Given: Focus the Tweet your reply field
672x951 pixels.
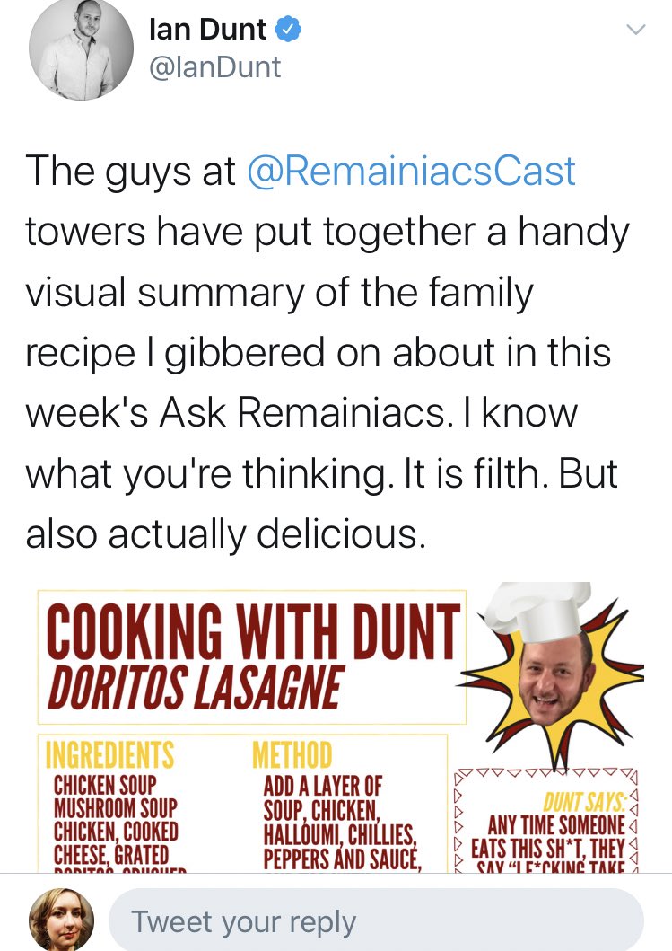Looking at the screenshot, I should pos(376,922).
